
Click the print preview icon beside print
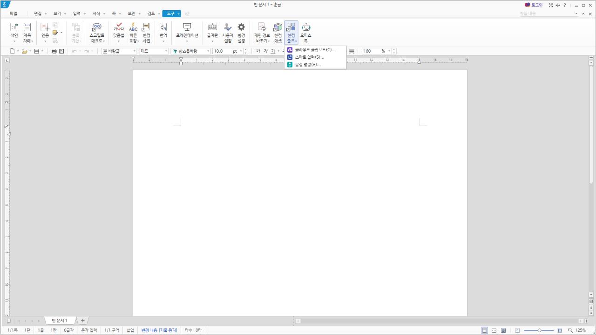pyautogui.click(x=61, y=51)
